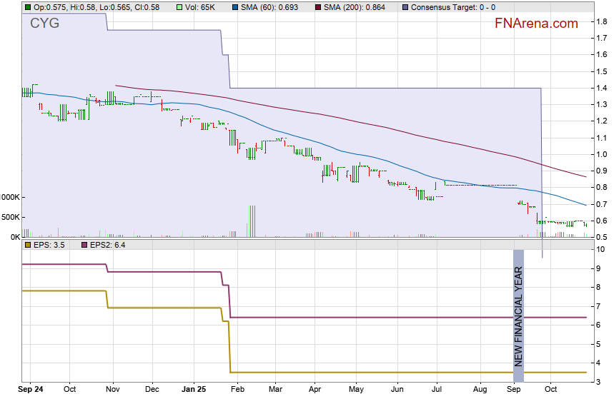Click the light green Vol legend swatch
Viewport: 614px width, 404px height.
(162, 7)
